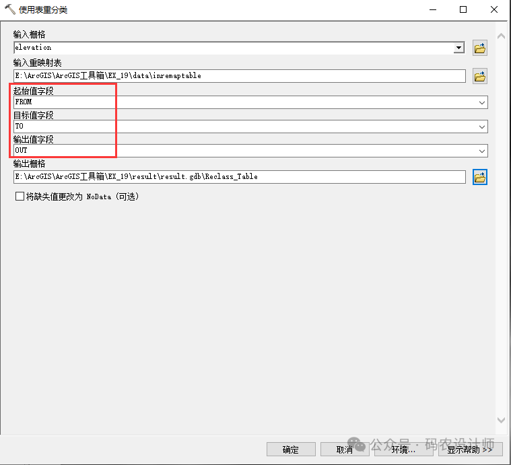Browse for input raster with folder icon
Viewport: 511px width, 465px height.
[479, 48]
